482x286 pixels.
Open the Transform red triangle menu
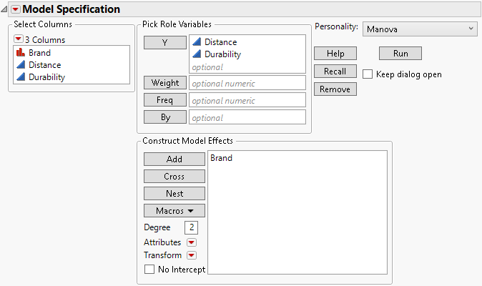point(191,255)
